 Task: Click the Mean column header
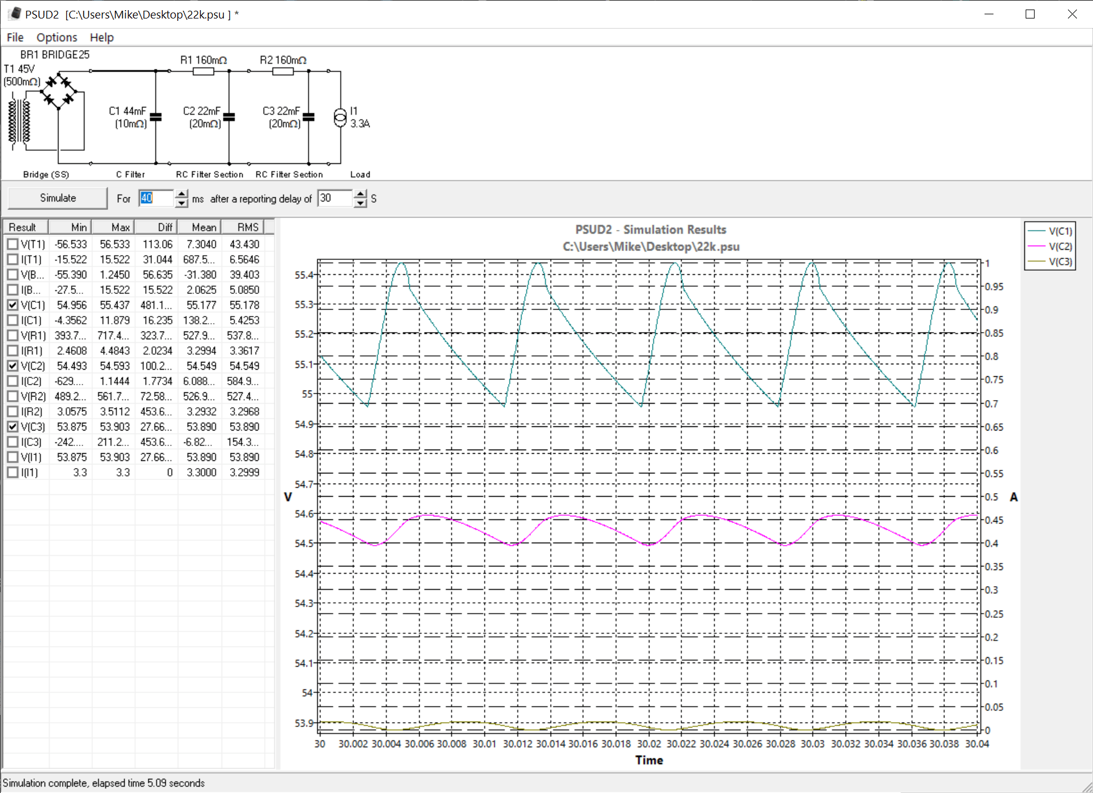(x=199, y=227)
